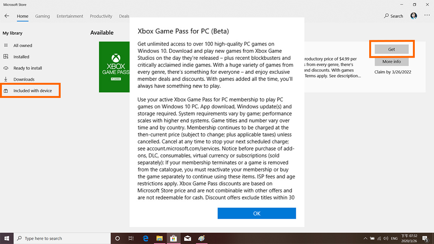Image resolution: width=434 pixels, height=244 pixels.
Task: Click the Ready to install cloud icon
Action: 6,68
